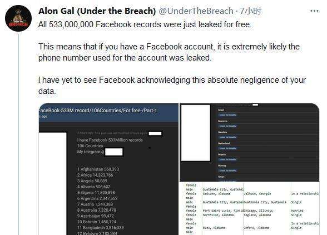Open Alon Gal's profile via display name
The width and height of the screenshot is (327, 235).
97,11
